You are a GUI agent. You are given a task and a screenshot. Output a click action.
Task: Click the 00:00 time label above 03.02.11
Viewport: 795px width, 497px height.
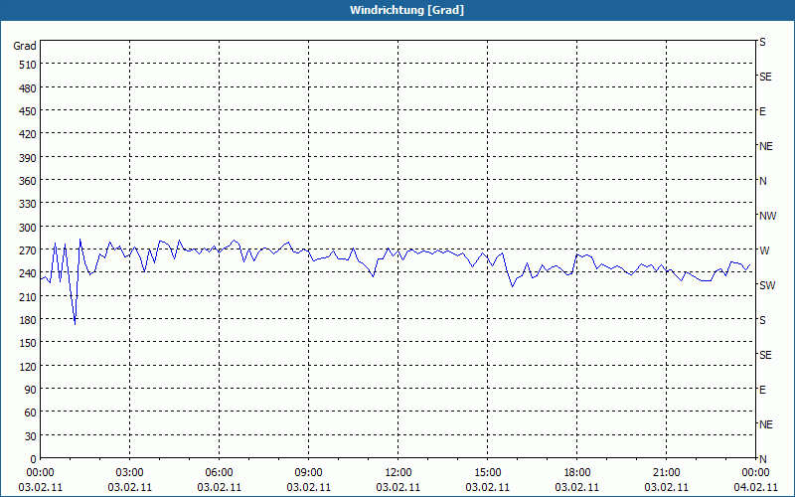40,473
